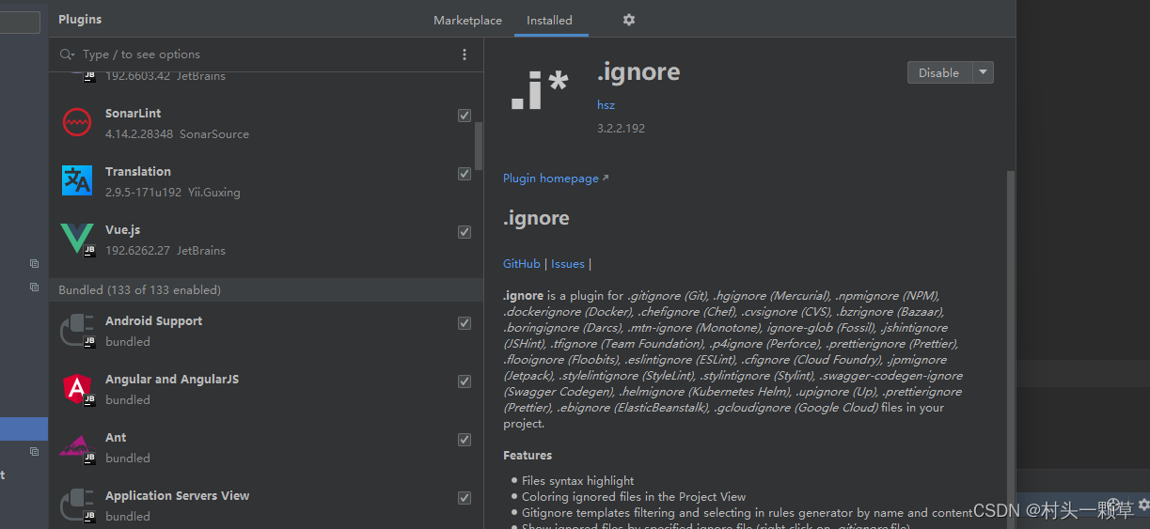Uncheck Application Servers View checkbox
Image resolution: width=1150 pixels, height=529 pixels.
pyautogui.click(x=465, y=498)
